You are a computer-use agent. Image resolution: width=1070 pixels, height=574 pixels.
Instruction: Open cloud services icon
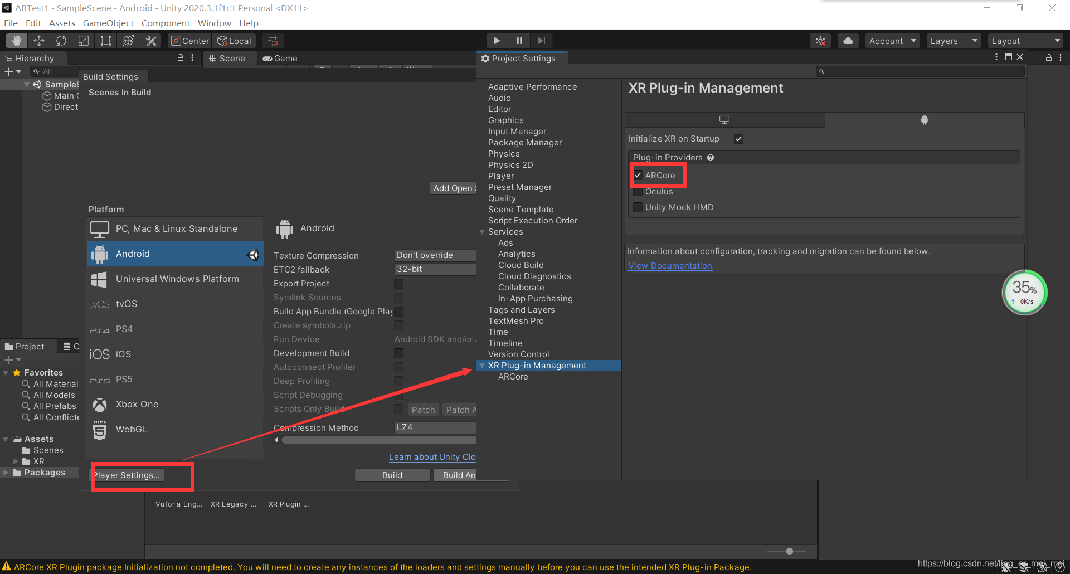848,41
